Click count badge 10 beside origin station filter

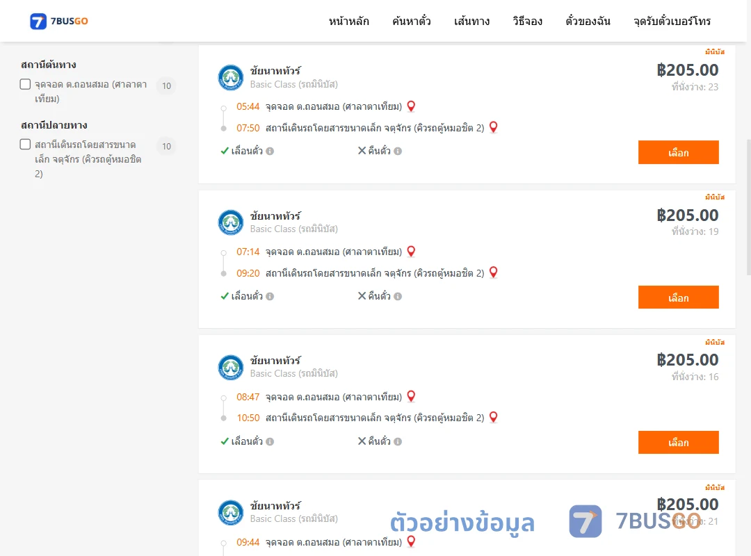click(x=166, y=85)
